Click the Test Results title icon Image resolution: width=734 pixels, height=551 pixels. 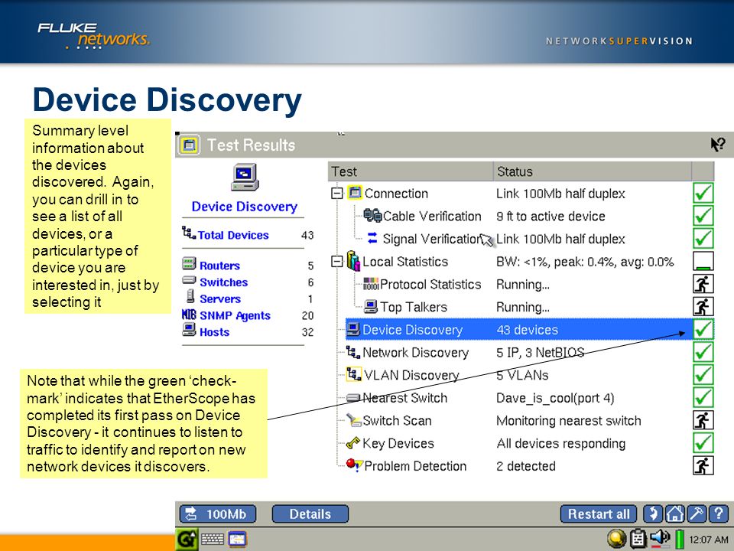point(189,145)
